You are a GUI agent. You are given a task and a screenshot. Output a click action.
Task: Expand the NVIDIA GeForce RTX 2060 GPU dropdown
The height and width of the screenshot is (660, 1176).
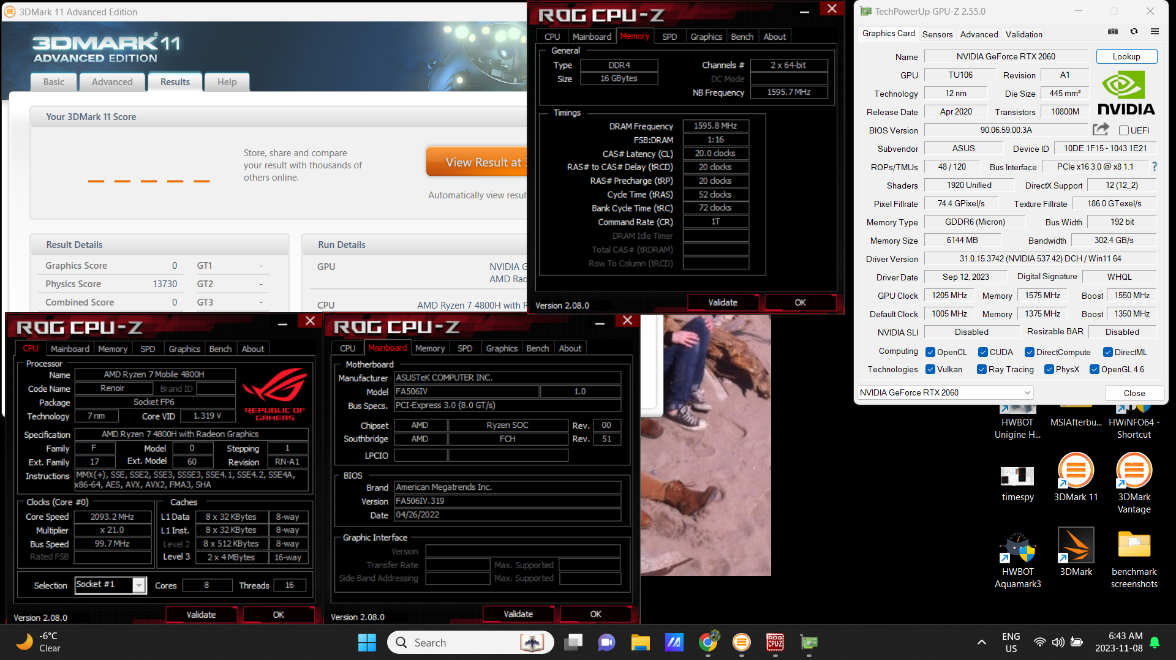[x=945, y=392]
